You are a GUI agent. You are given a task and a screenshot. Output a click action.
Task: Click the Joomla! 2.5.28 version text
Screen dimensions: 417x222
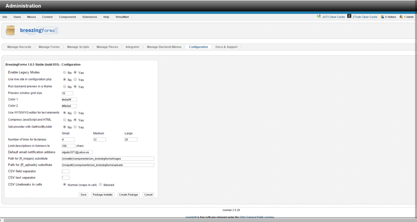pos(231,210)
